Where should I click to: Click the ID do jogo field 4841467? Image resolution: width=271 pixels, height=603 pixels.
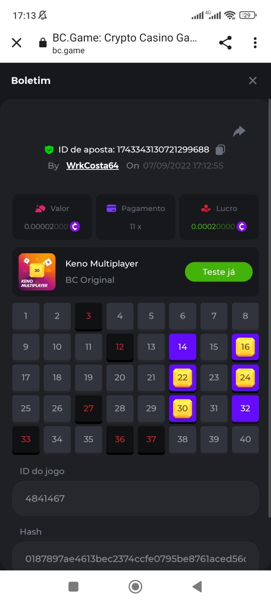tap(135, 498)
